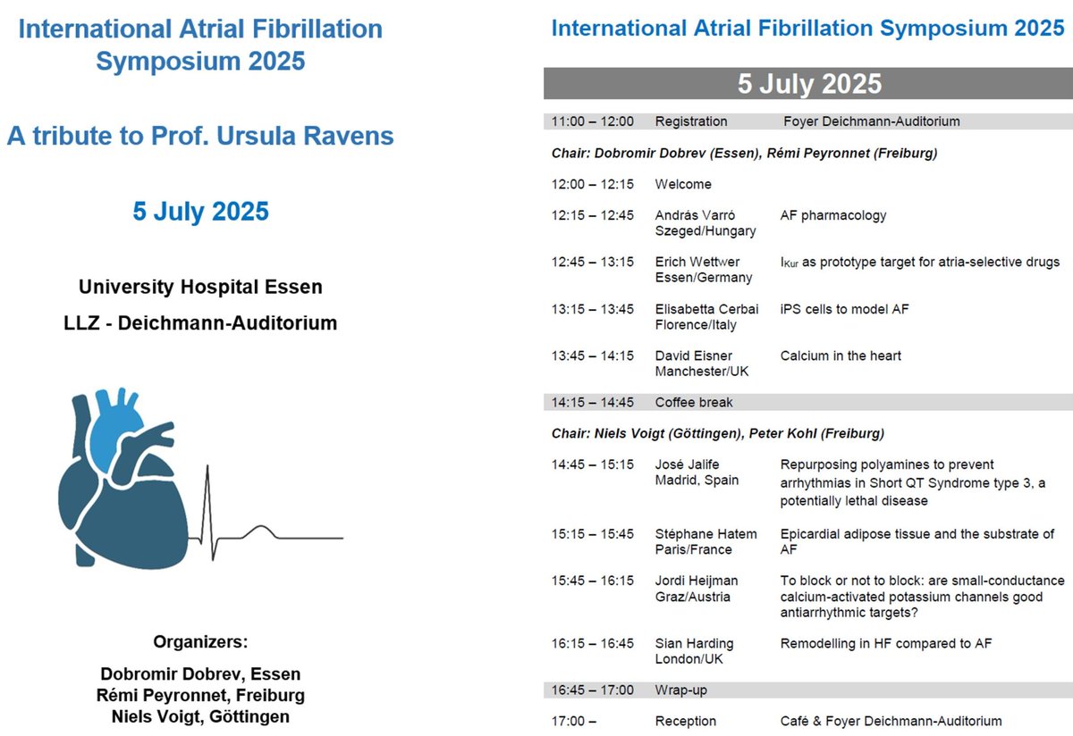Click the blue '5 July 2025' date on the left
Image resolution: width=1073 pixels, height=736 pixels.
200,212
